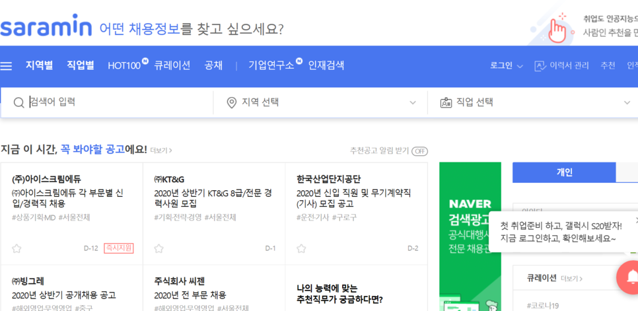The width and height of the screenshot is (638, 311).
Task: Open ㈜KT&G company name
Action: 169,180
